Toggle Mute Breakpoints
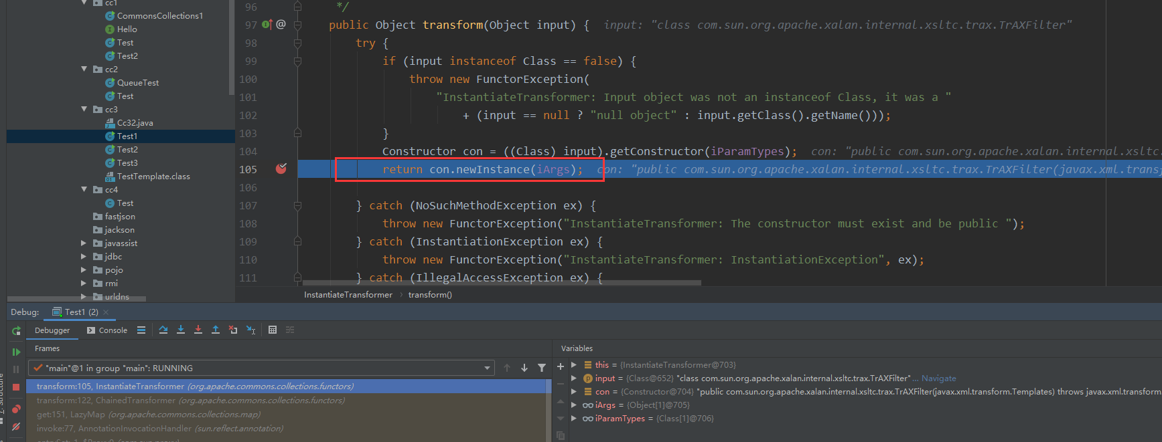This screenshot has height=442, width=1162. 16,427
